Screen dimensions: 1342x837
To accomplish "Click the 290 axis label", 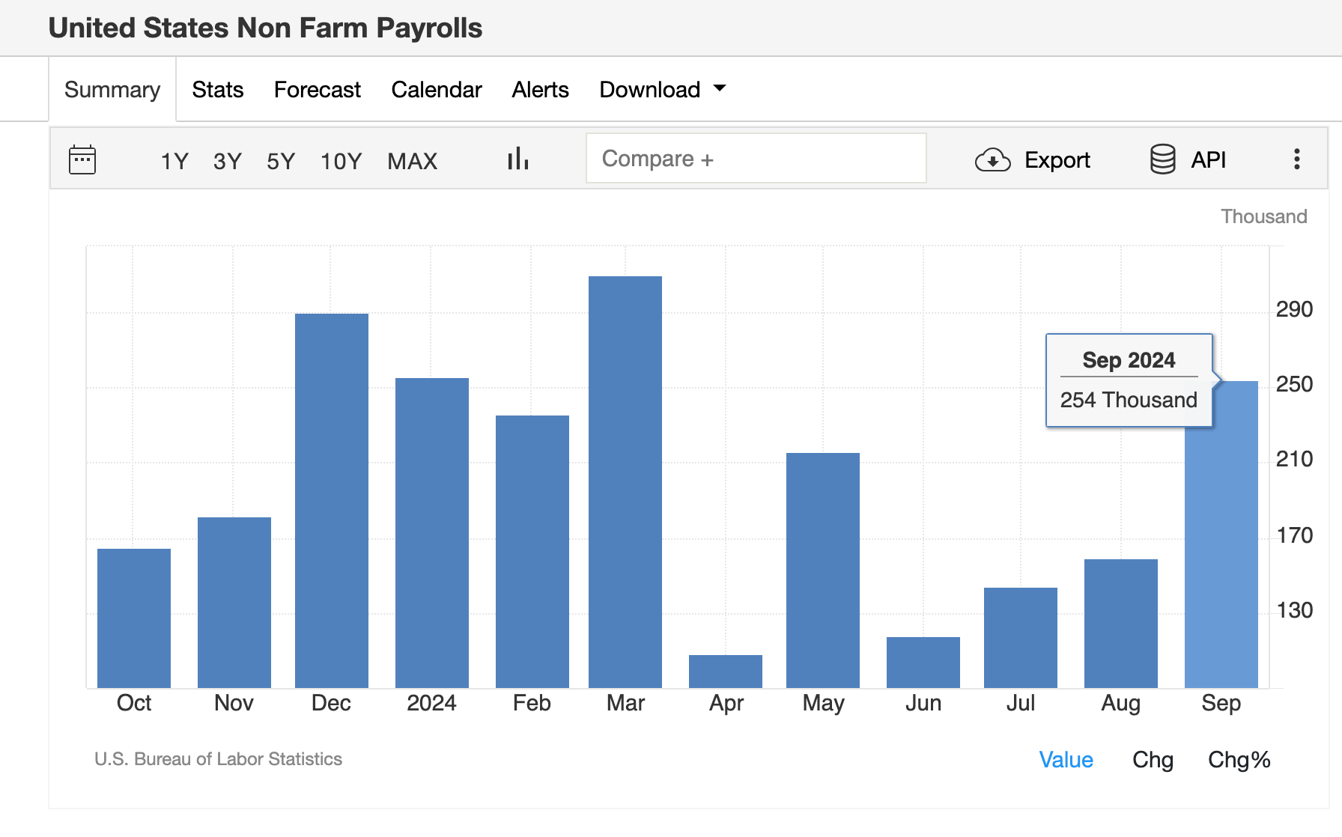I will coord(1294,309).
